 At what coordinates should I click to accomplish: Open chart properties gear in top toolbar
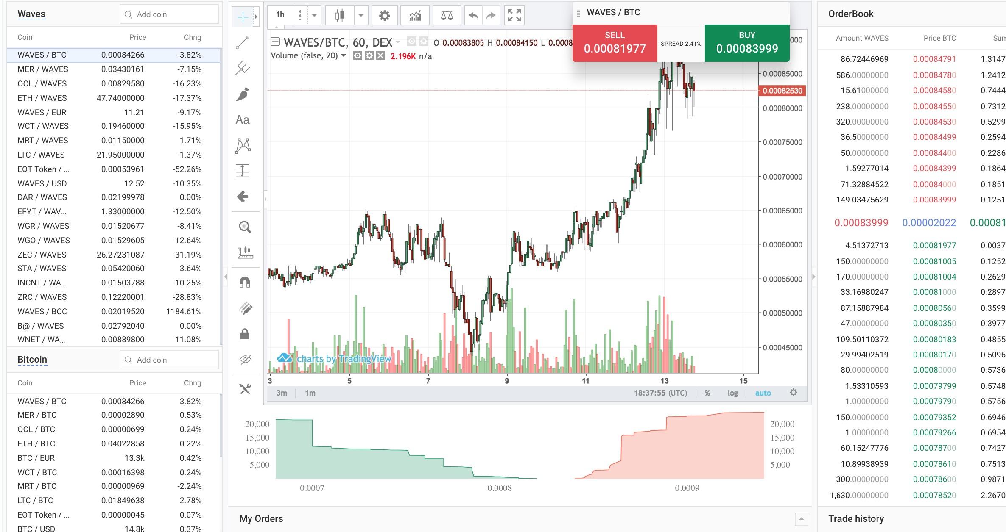coord(384,16)
